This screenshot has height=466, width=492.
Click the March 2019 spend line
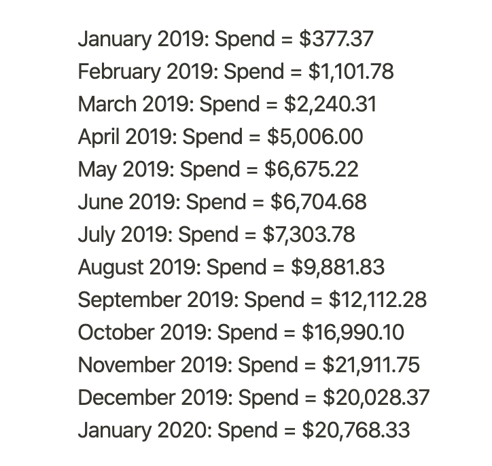[x=227, y=105]
